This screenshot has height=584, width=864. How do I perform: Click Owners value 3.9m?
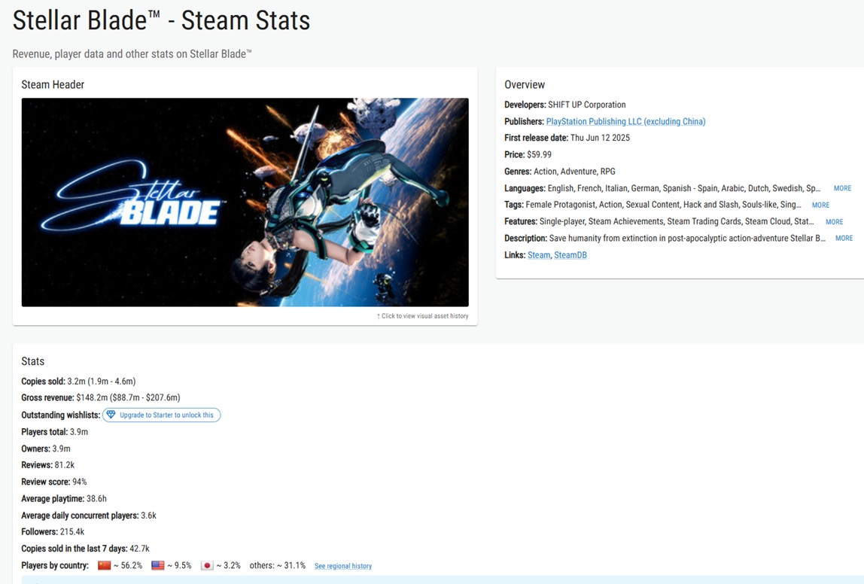click(61, 449)
